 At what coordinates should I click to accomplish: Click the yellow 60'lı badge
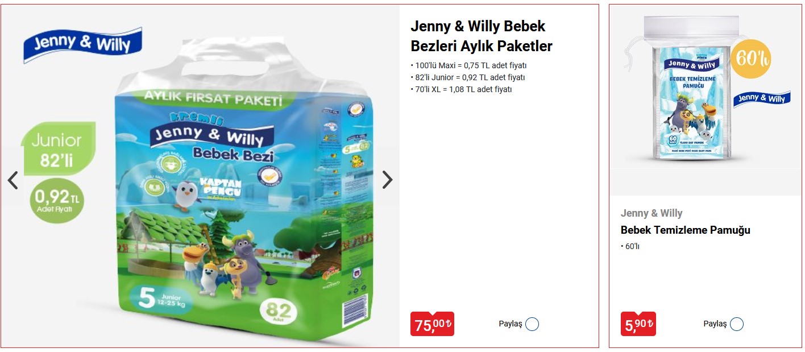(752, 59)
